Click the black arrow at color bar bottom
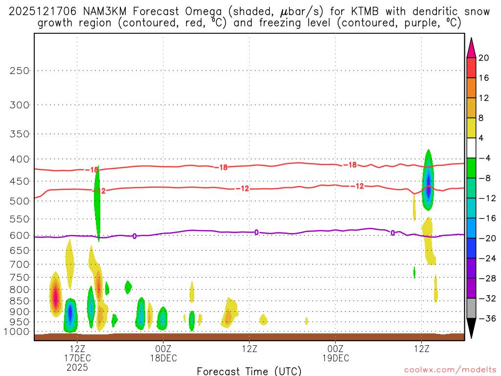This screenshot has width=501, height=376. (471, 329)
